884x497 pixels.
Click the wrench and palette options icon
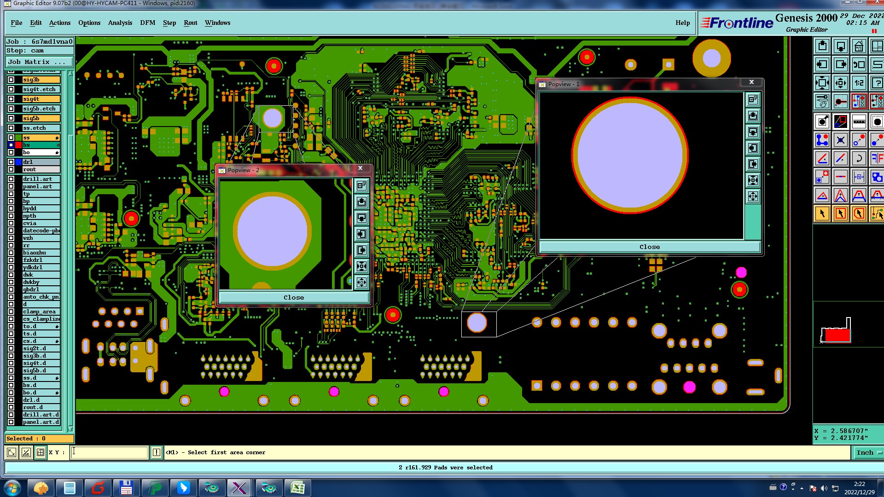click(x=822, y=101)
